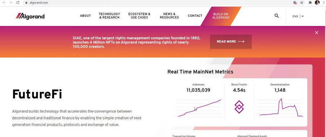
Task: Click the Build on Algorand button
Action: pyautogui.click(x=221, y=16)
